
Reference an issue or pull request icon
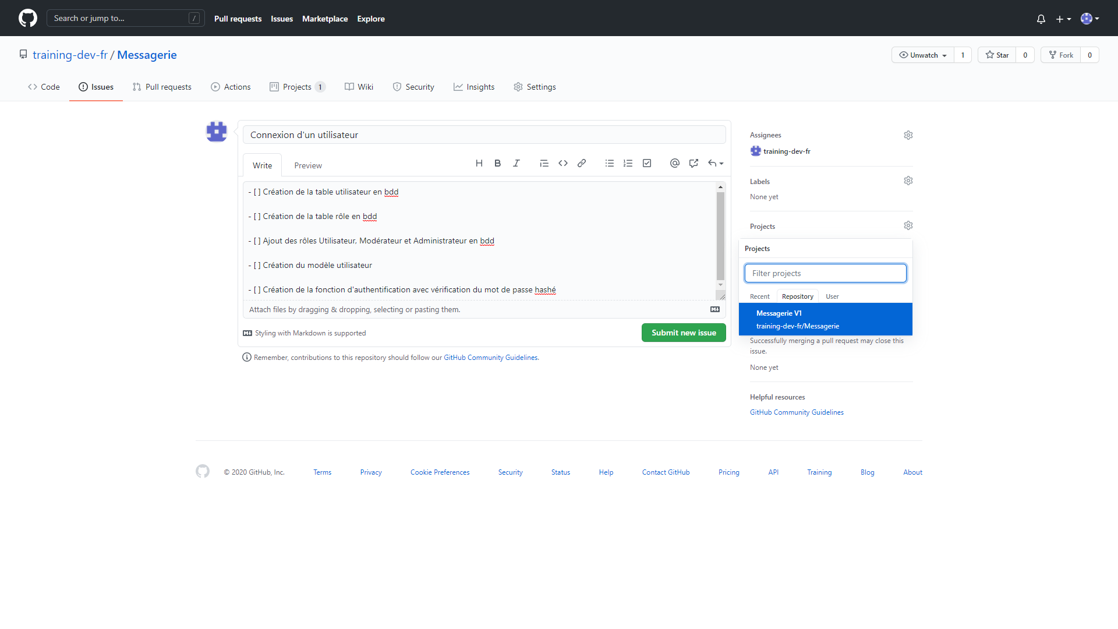click(x=693, y=163)
